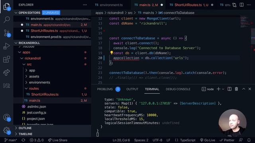Collapse the routes folder
Image resolution: width=255 pixels, height=143 pixels.
26,89
